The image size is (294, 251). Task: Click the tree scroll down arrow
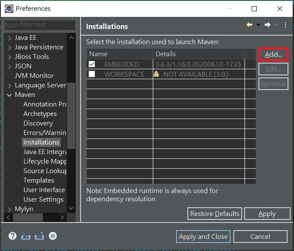click(71, 208)
